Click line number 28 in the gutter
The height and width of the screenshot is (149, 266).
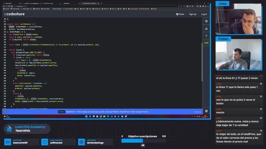coord(5,24)
